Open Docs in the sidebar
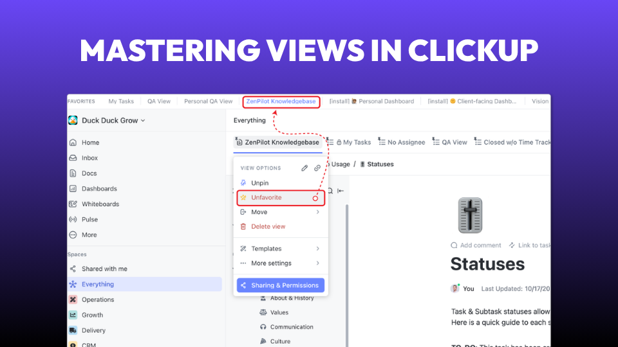 point(89,173)
